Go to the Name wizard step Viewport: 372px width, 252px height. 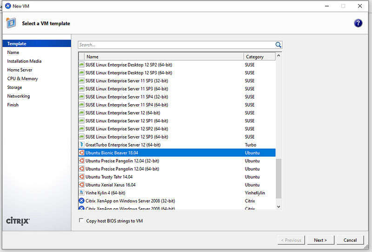13,53
